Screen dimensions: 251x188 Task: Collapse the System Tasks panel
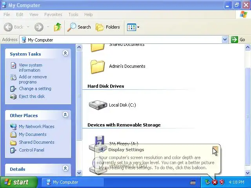65,53
